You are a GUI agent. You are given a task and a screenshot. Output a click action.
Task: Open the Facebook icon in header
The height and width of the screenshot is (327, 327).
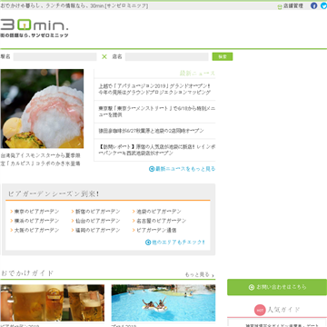click(x=314, y=5)
